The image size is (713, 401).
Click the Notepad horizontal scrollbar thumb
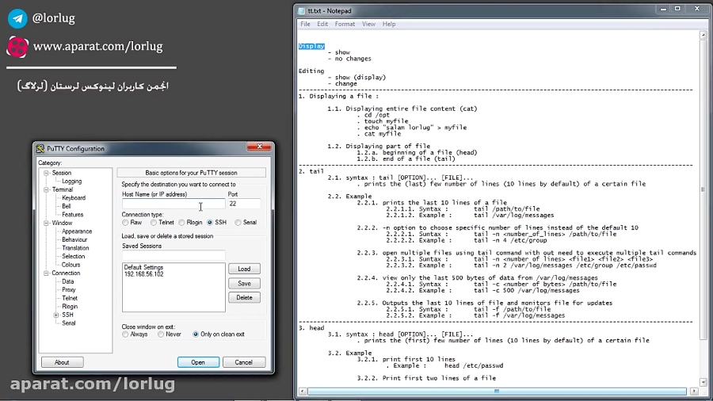(497, 391)
